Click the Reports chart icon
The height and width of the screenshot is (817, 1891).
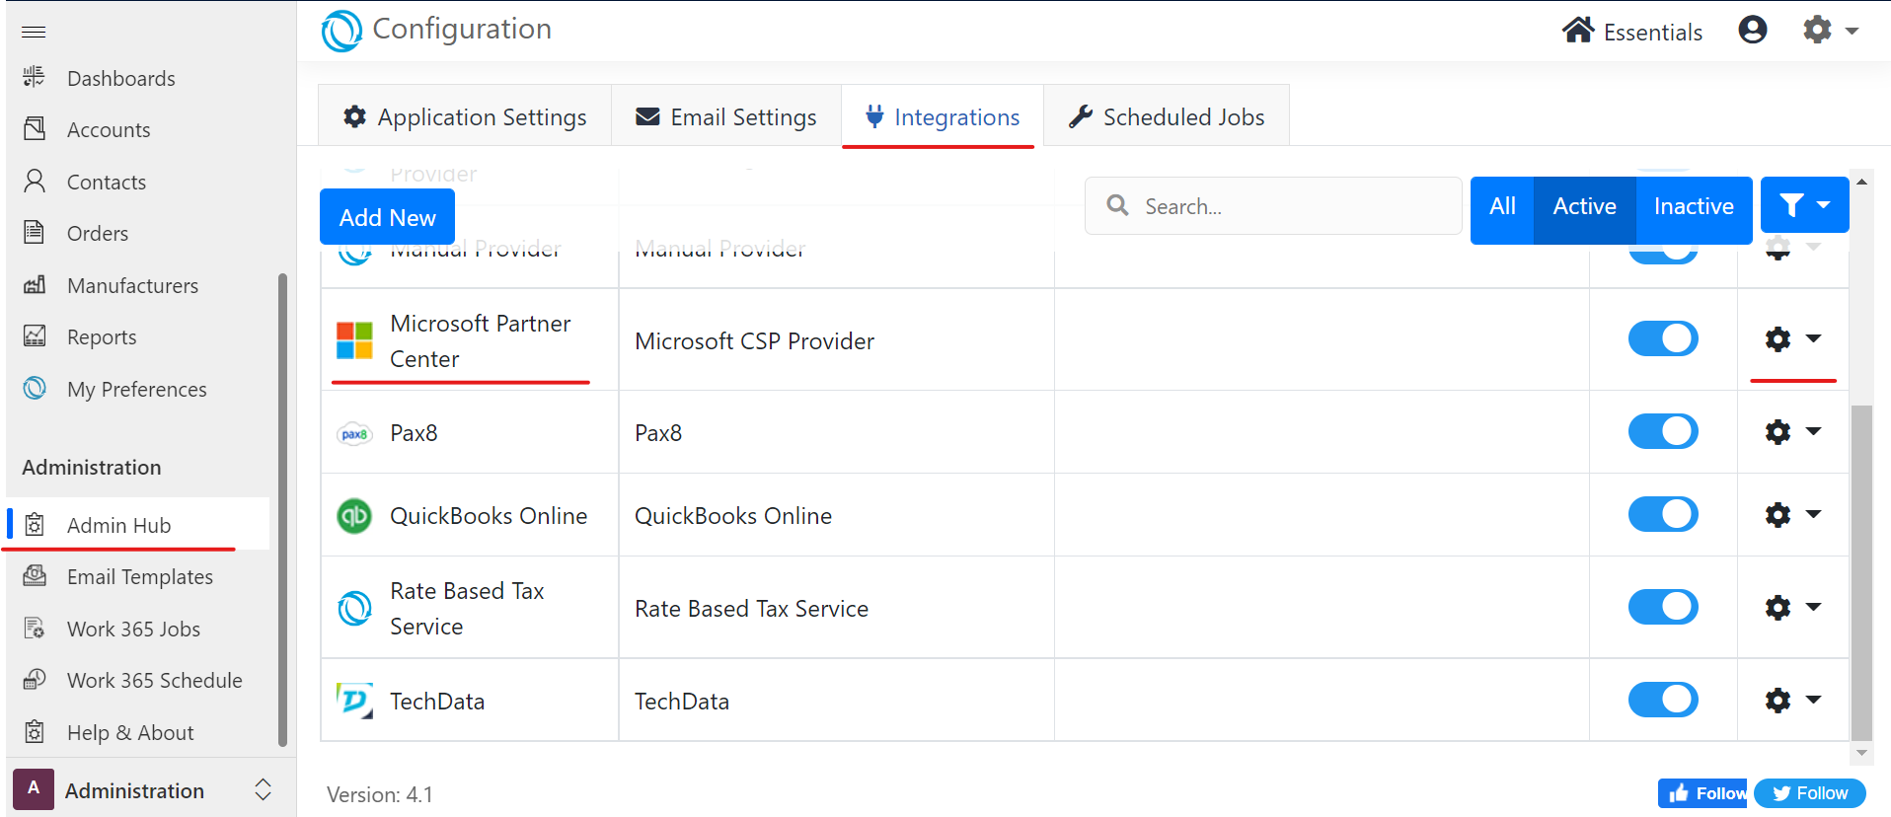35,336
